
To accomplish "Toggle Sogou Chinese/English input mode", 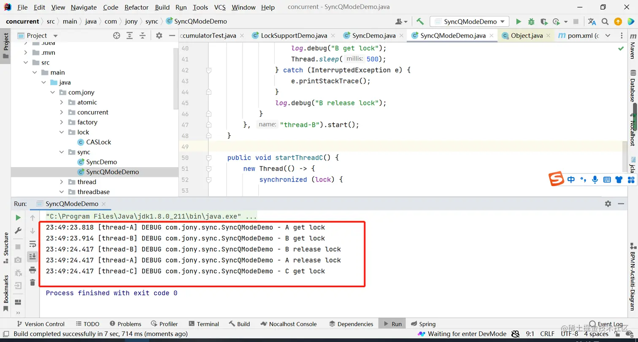I will 571,179.
